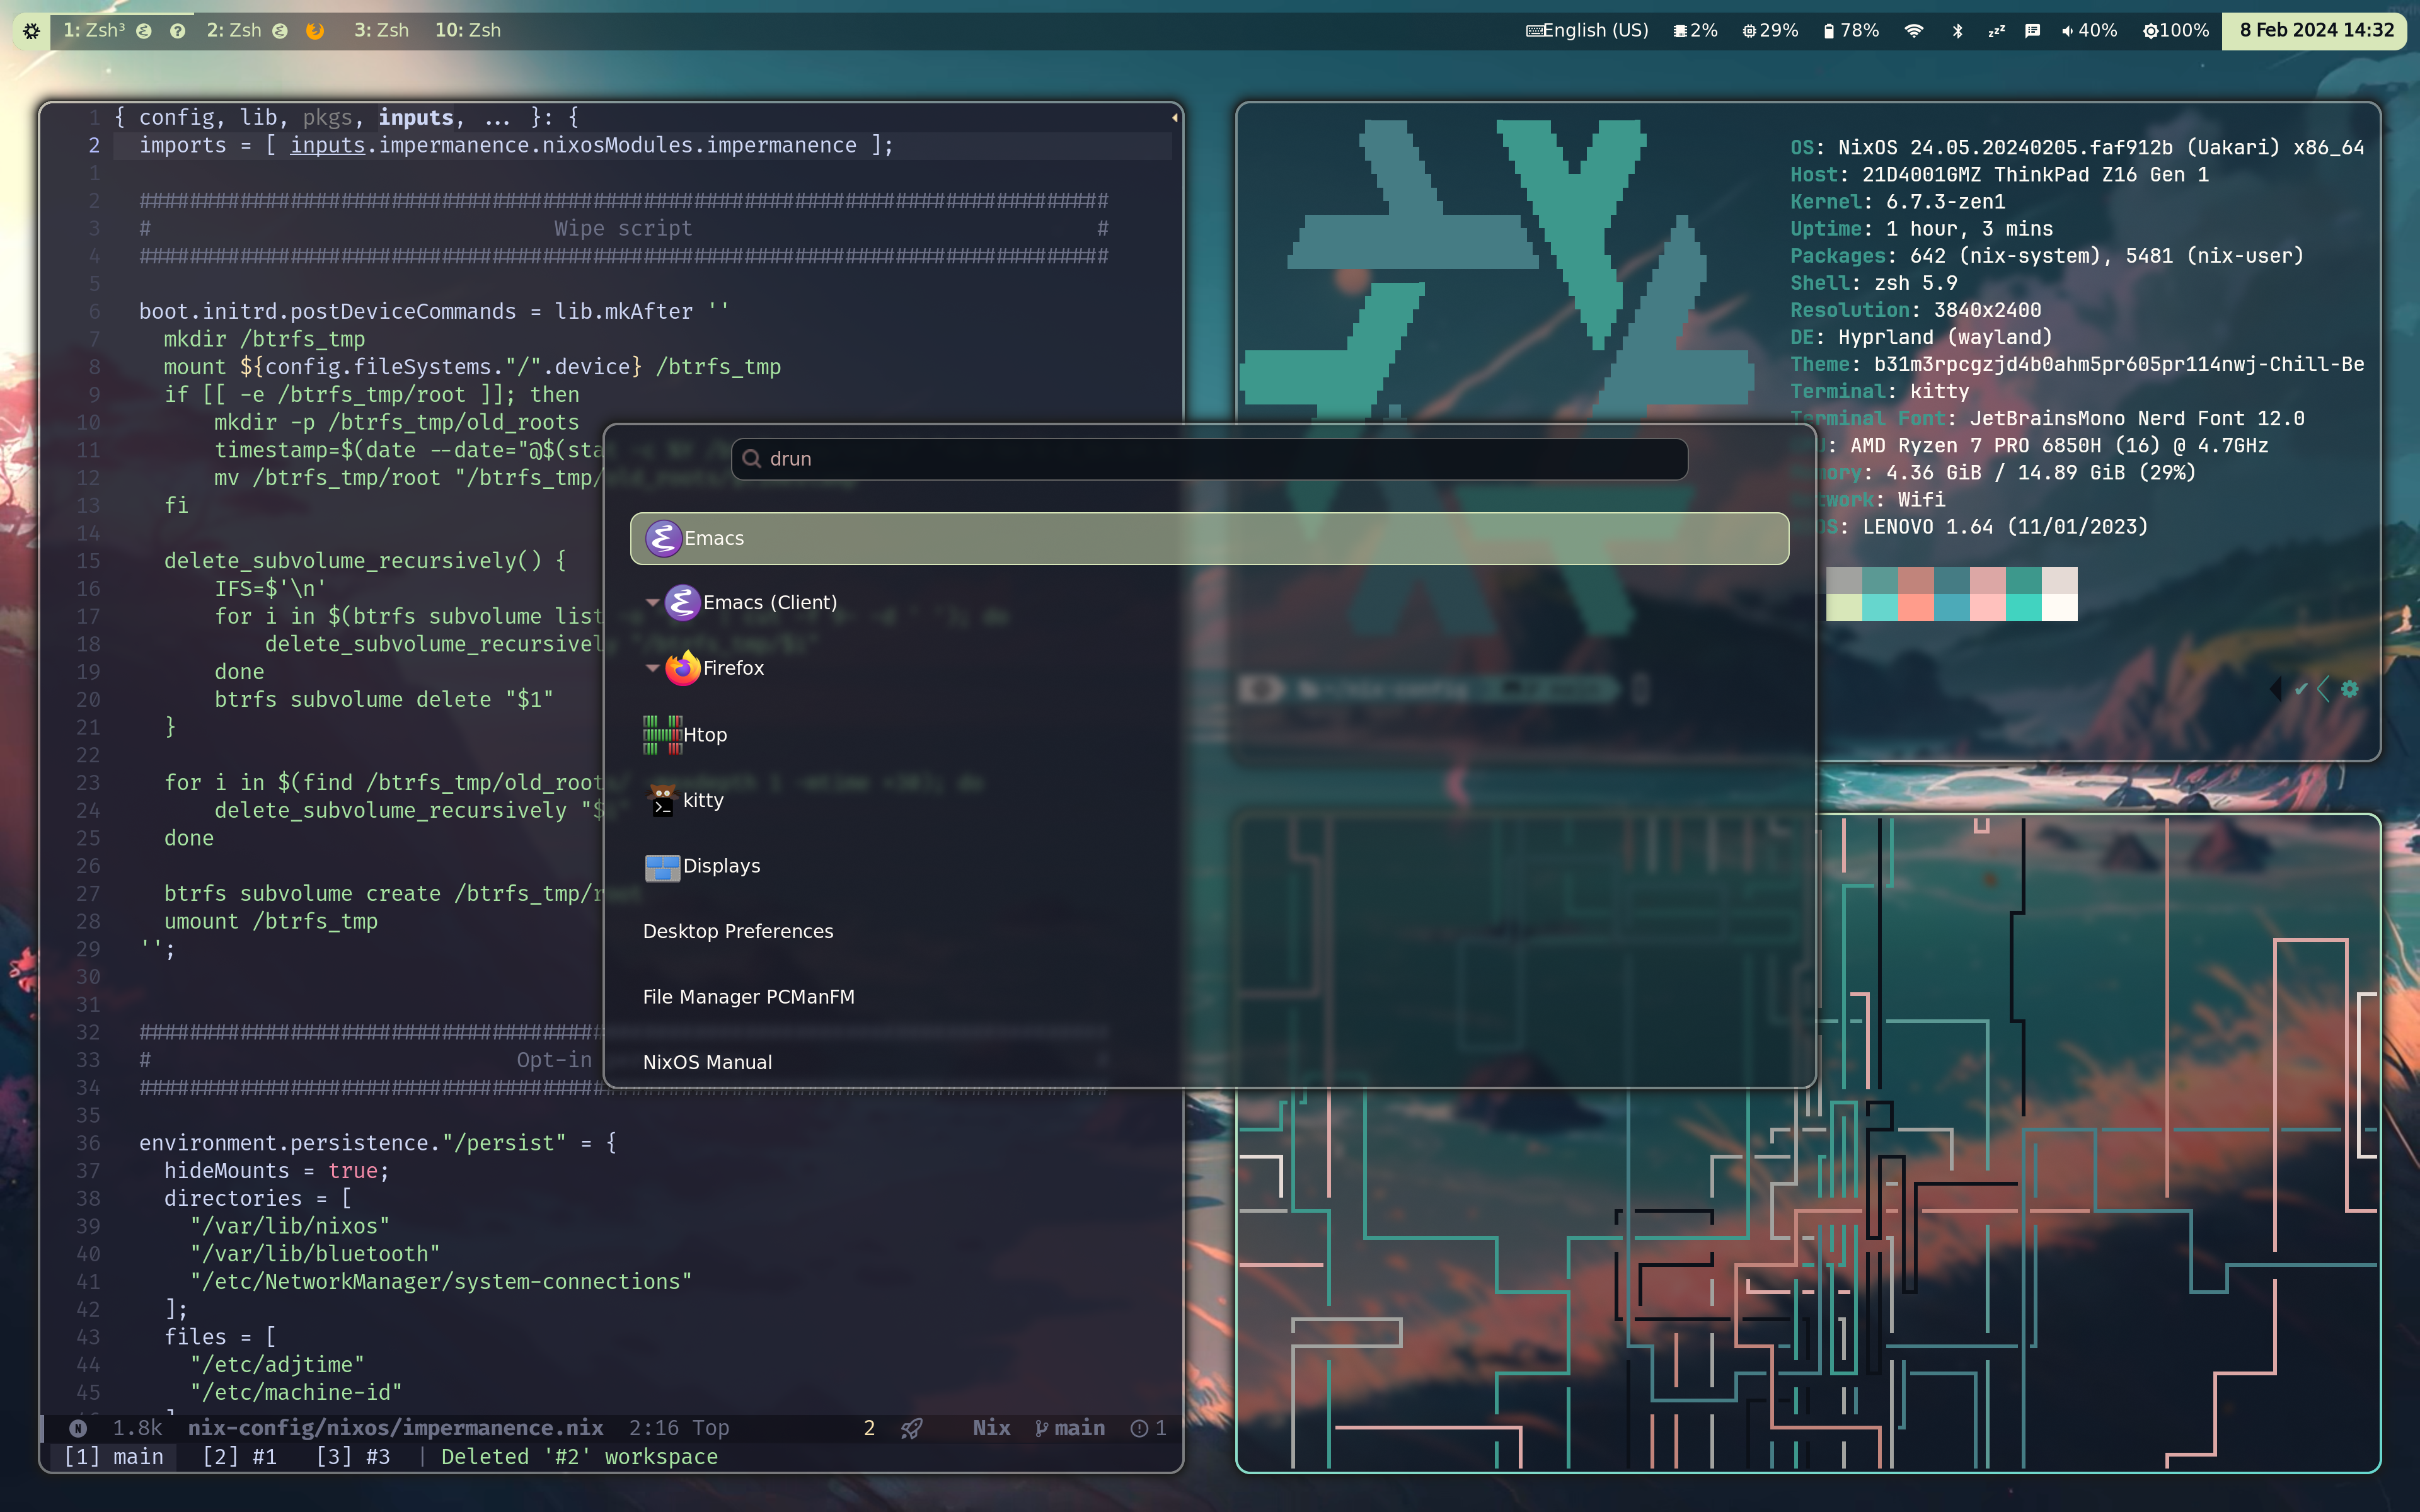Click the gear icon in the kitty prompt
Image resolution: width=2420 pixels, height=1512 pixels.
coord(2350,689)
